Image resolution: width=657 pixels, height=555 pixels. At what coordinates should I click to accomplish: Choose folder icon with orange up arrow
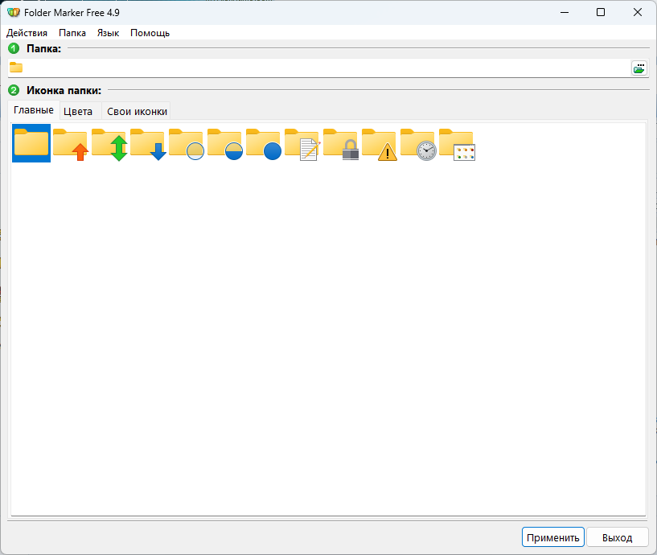[70, 143]
